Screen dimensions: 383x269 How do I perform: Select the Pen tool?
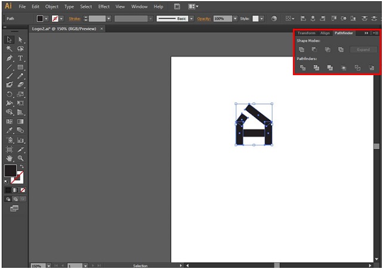point(10,58)
